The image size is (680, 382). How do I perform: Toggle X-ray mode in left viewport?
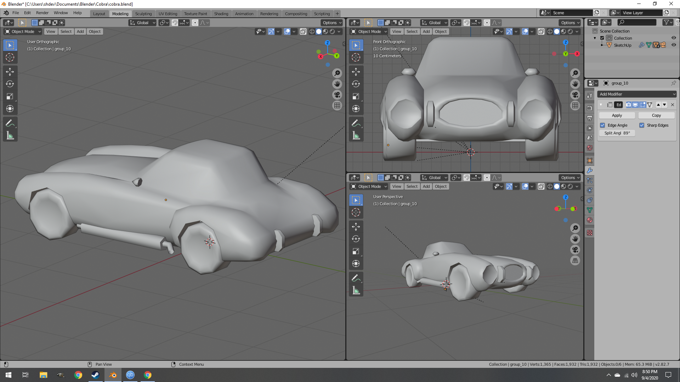coord(303,31)
